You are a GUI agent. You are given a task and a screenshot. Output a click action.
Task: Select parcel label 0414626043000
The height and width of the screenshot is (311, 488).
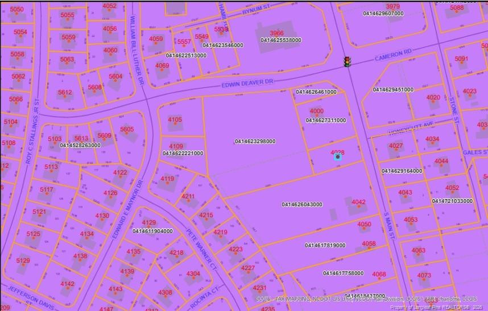click(x=302, y=204)
